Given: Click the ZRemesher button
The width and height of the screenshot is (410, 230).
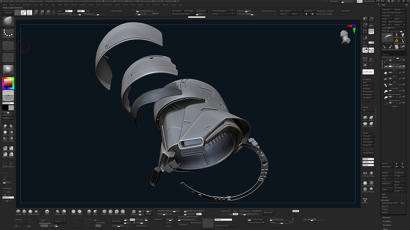Looking at the screenshot, I should 269,212.
